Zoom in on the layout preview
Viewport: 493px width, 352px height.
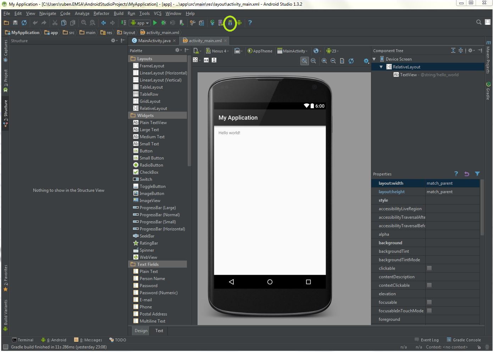(324, 61)
